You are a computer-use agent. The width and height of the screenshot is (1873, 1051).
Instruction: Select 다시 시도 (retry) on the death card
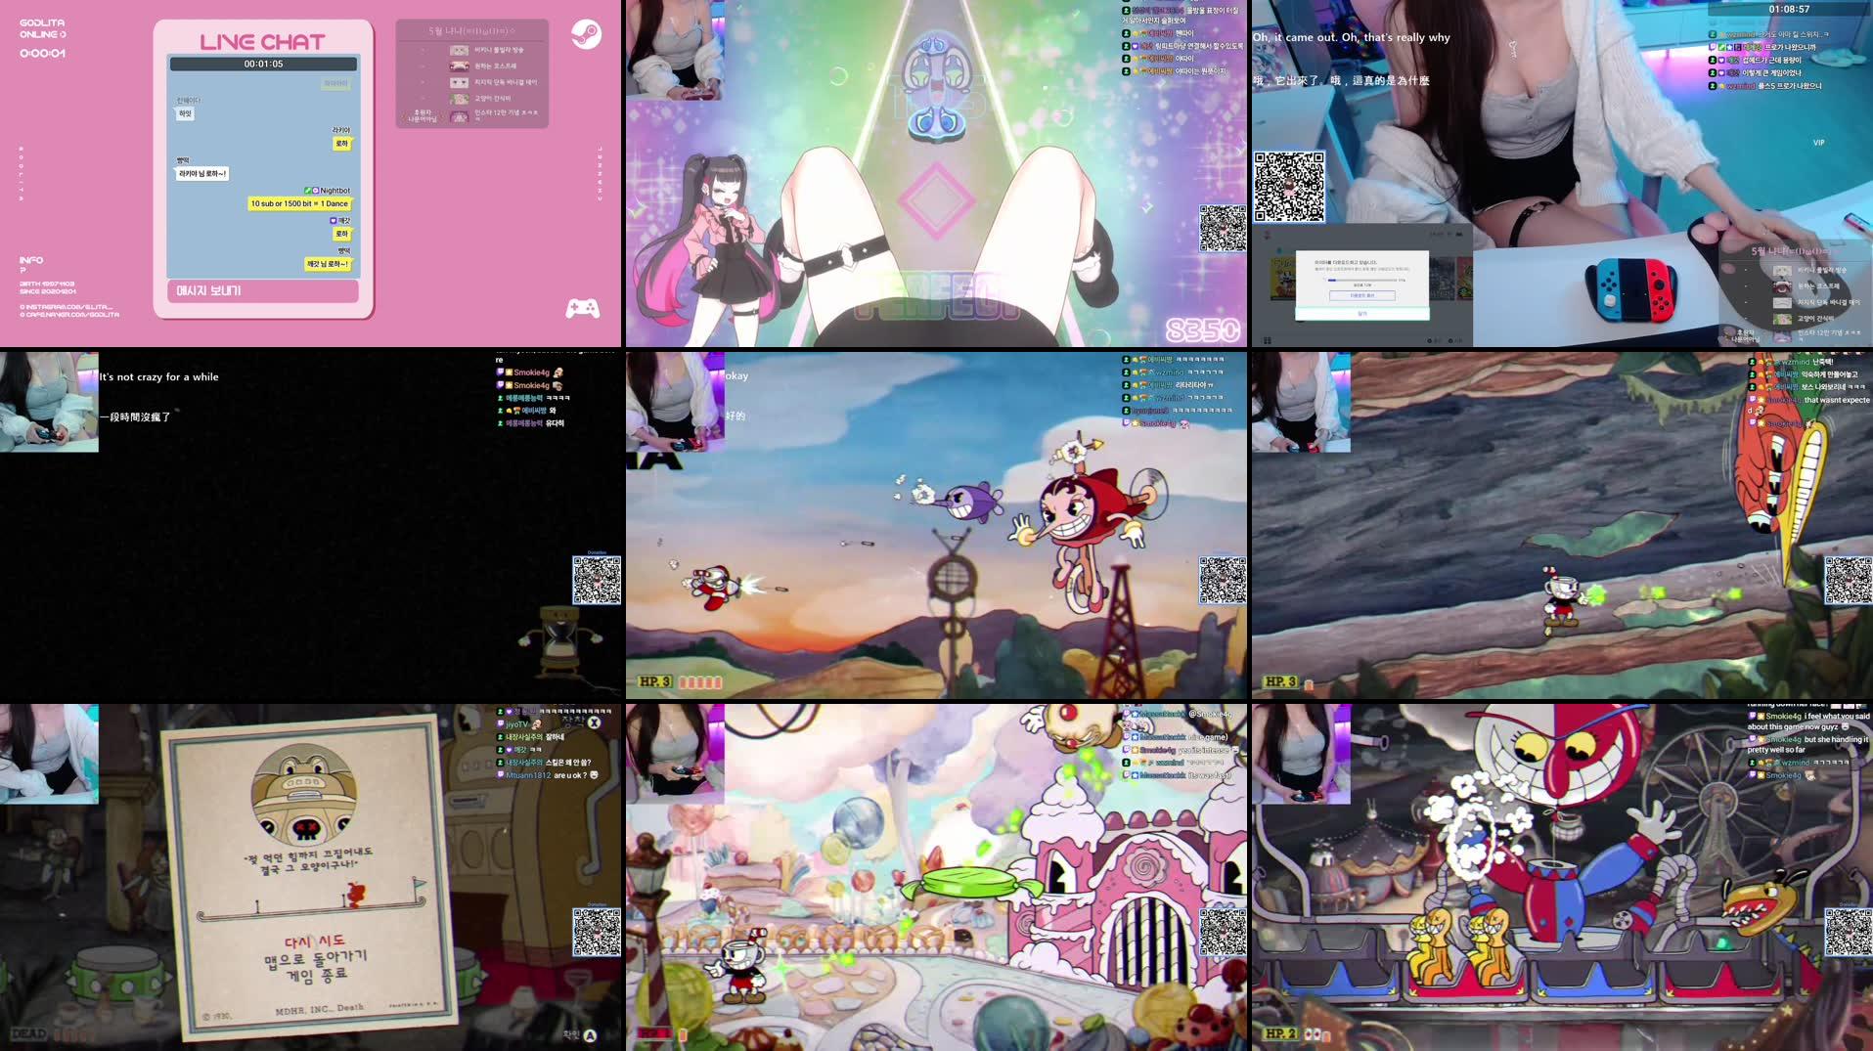coord(314,942)
